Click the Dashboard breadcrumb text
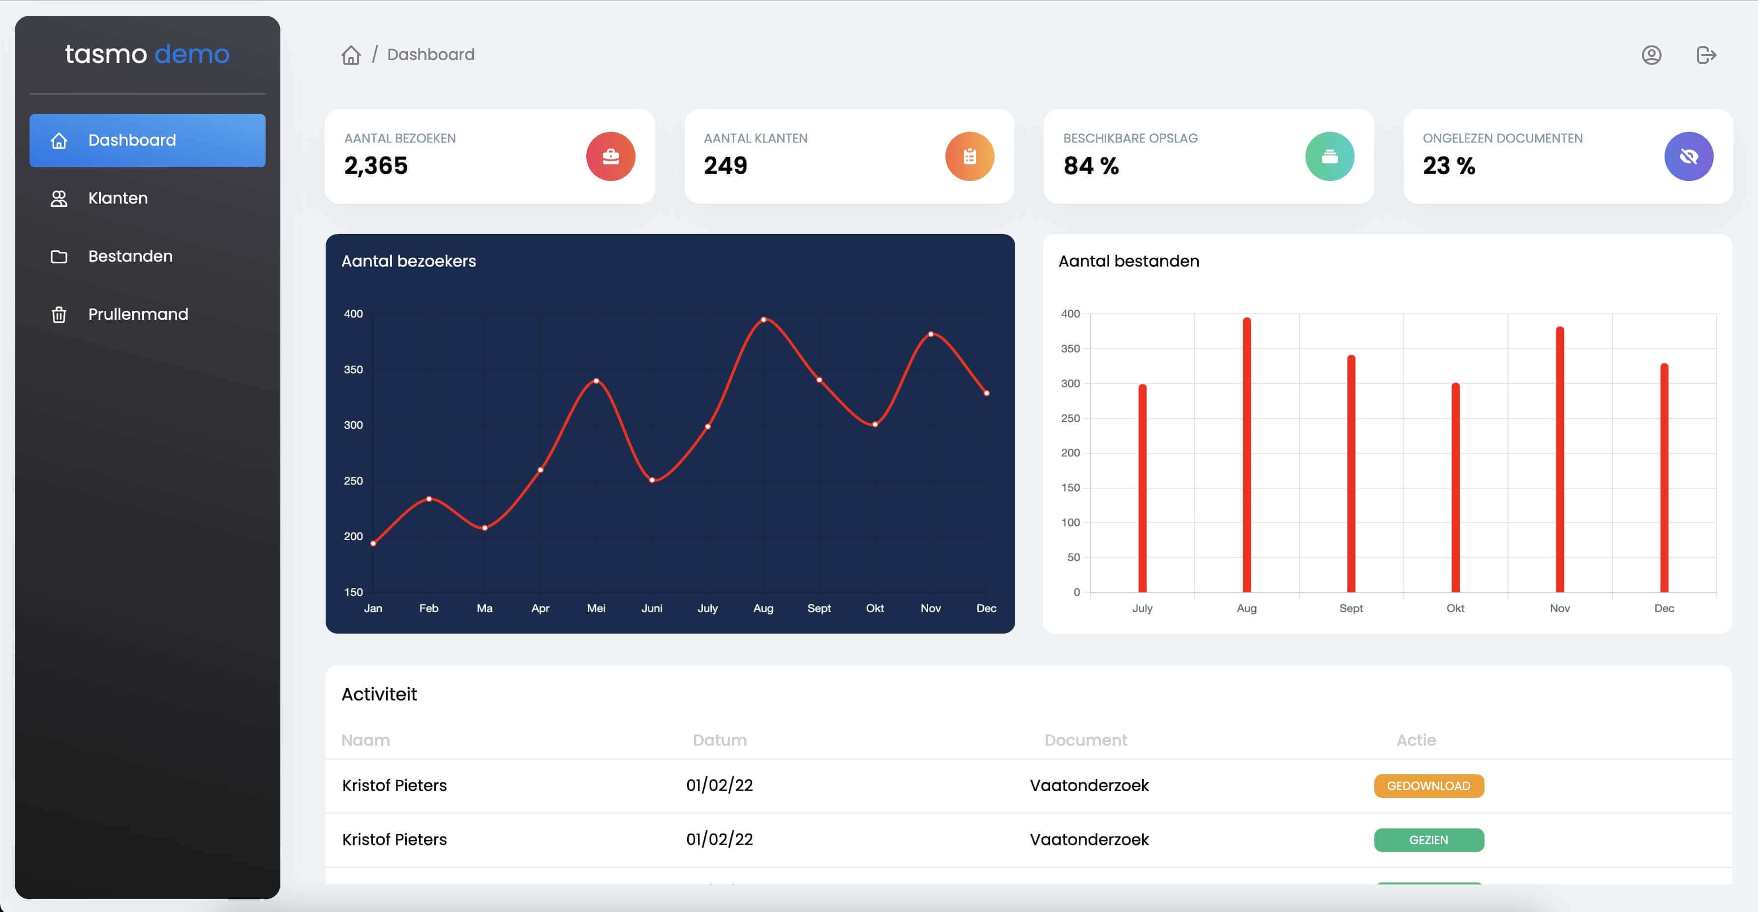The image size is (1758, 912). [430, 55]
